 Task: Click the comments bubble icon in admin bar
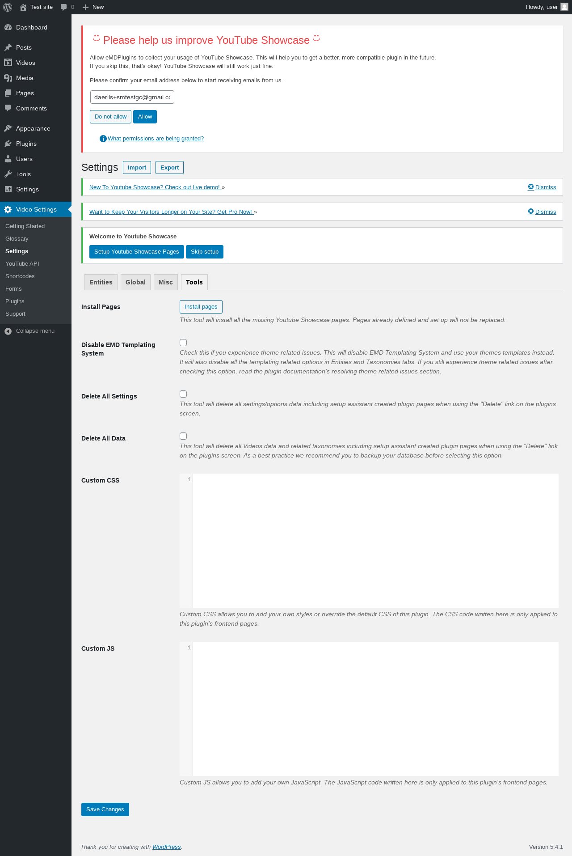(x=64, y=7)
